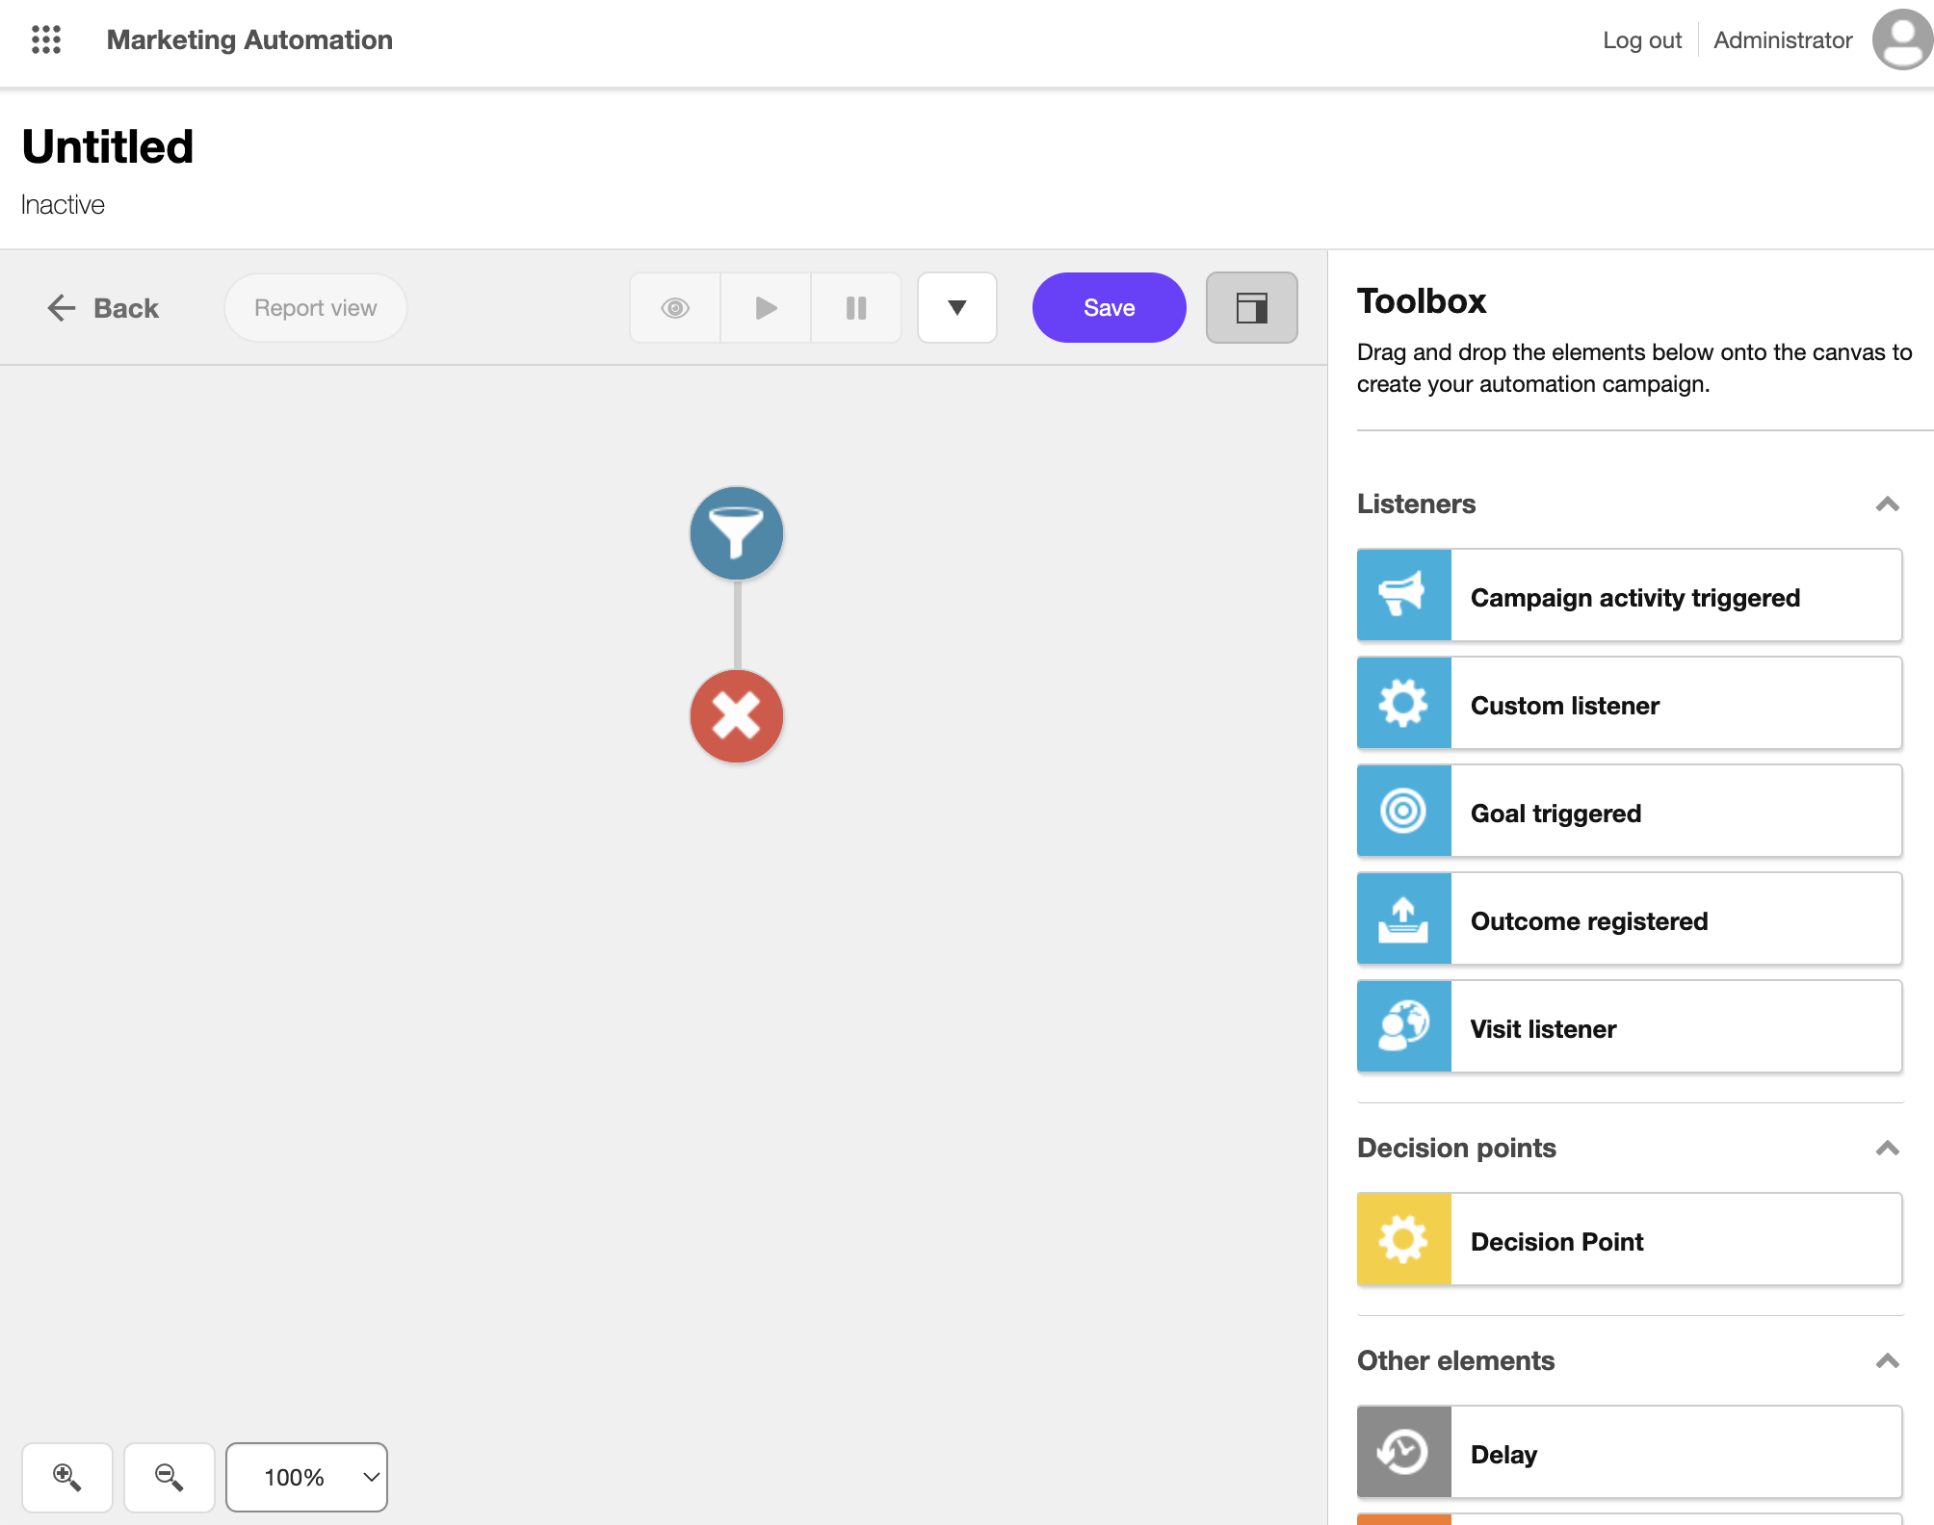The height and width of the screenshot is (1525, 1934).
Task: Click the eye preview toolbar button
Action: click(x=675, y=308)
